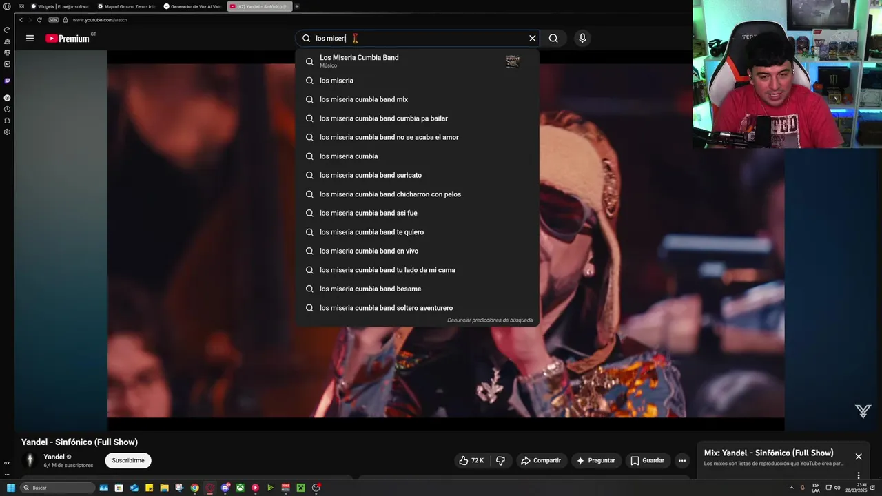Open the Windows Start button
Image resolution: width=882 pixels, height=496 pixels.
click(10, 488)
